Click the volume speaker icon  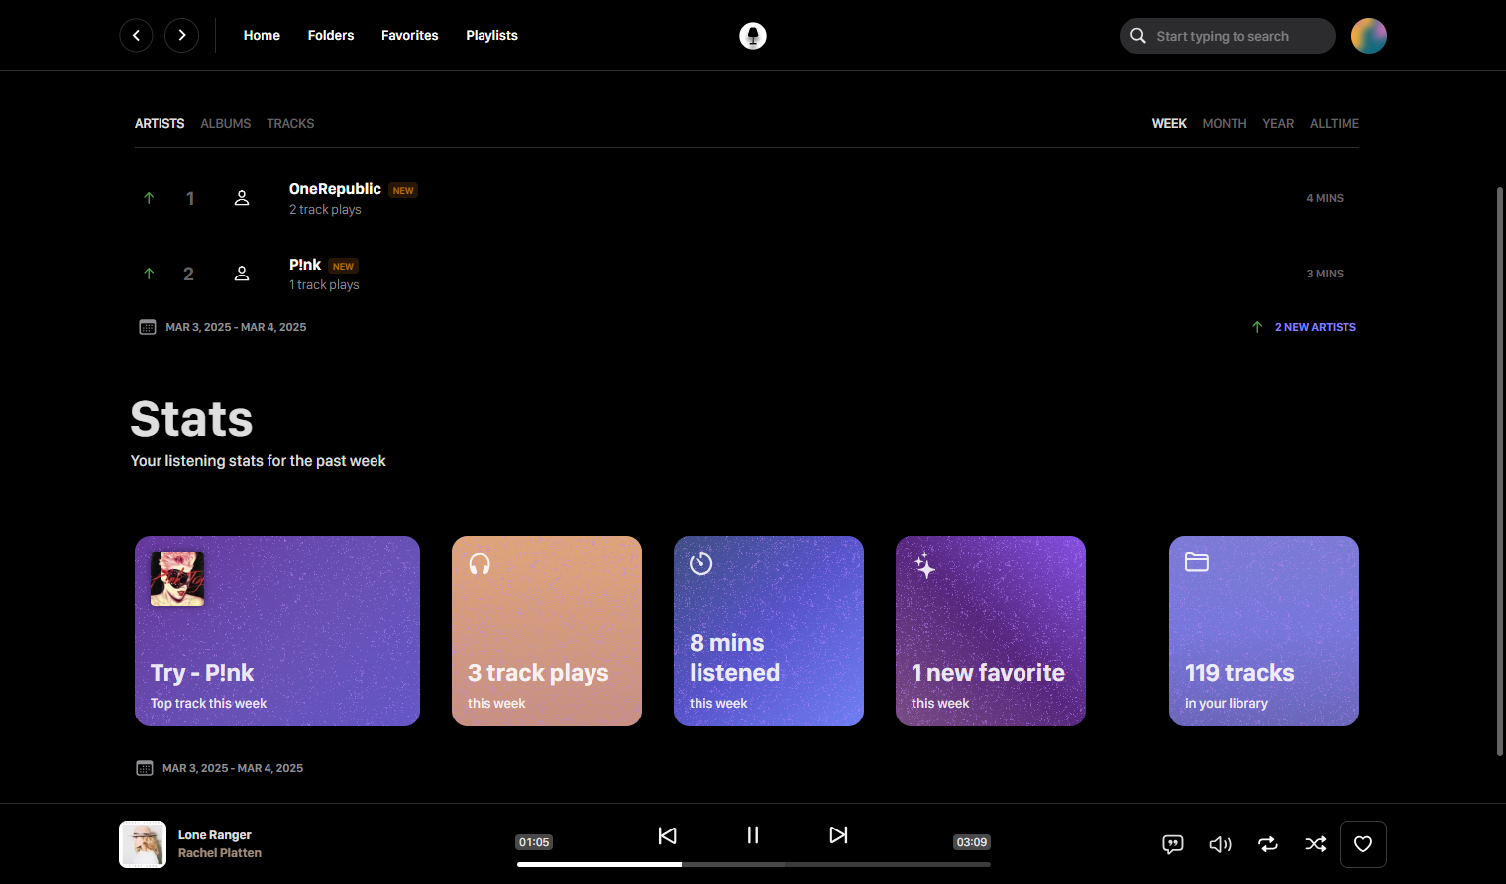[x=1221, y=844]
